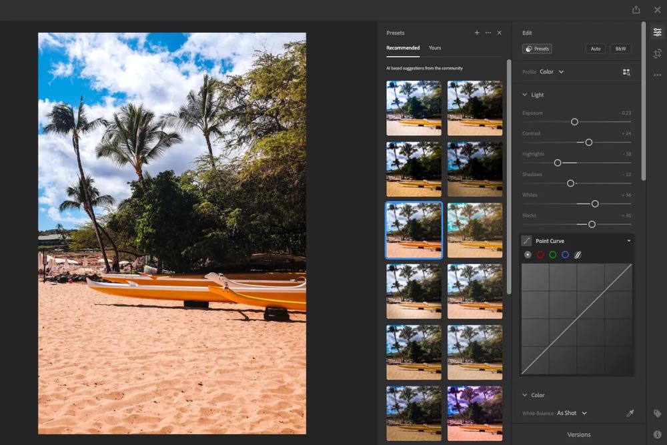This screenshot has height=445, width=667.
Task: Select the green channel curve
Action: tap(553, 255)
